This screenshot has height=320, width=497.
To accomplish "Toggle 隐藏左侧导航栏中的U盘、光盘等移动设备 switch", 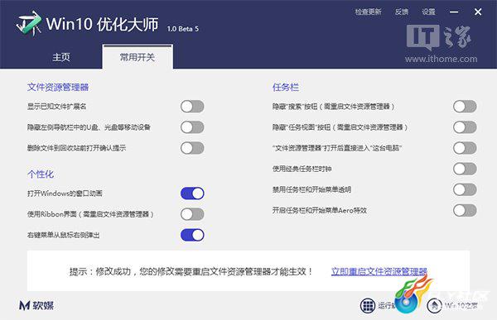I will [192, 127].
